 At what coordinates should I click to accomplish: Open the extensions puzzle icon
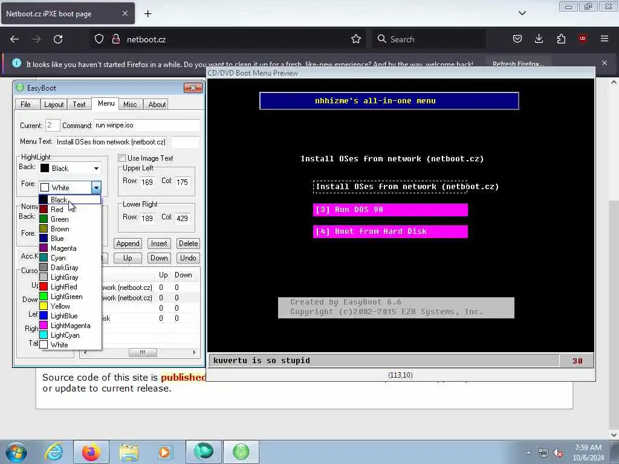561,39
